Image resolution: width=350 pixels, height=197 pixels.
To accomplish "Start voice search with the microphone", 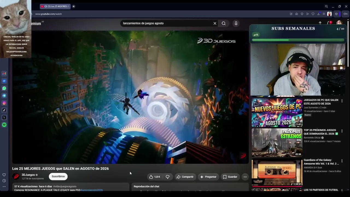I will [x=236, y=23].
